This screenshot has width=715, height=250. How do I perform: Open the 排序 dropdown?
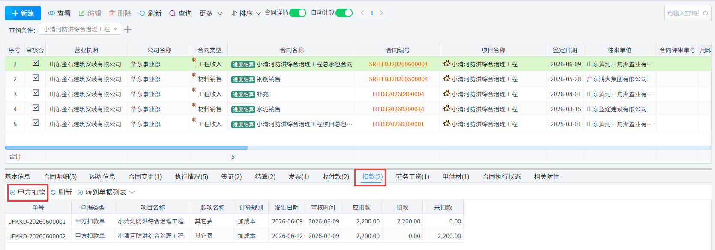[x=246, y=13]
